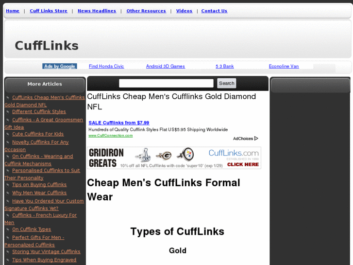The height and width of the screenshot is (265, 353).
Task: Open Cute Cufflinks For Kids article
Action: (38, 134)
